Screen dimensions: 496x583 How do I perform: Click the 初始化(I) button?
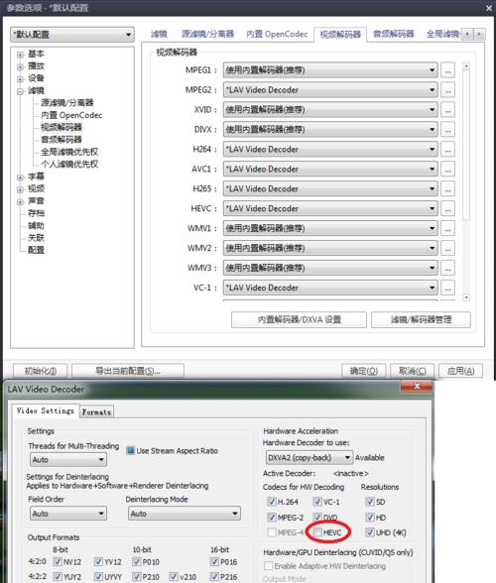coord(41,371)
